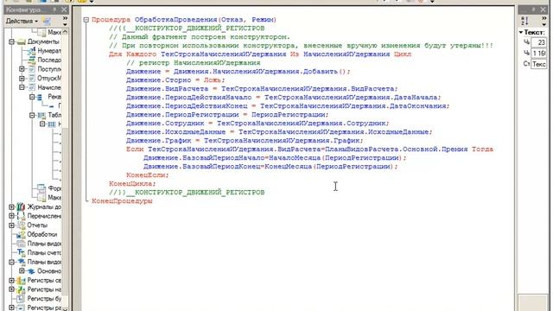This screenshot has width=553, height=311.
Task: Collapse the Рекв group node
Action: pyautogui.click(x=32, y=97)
